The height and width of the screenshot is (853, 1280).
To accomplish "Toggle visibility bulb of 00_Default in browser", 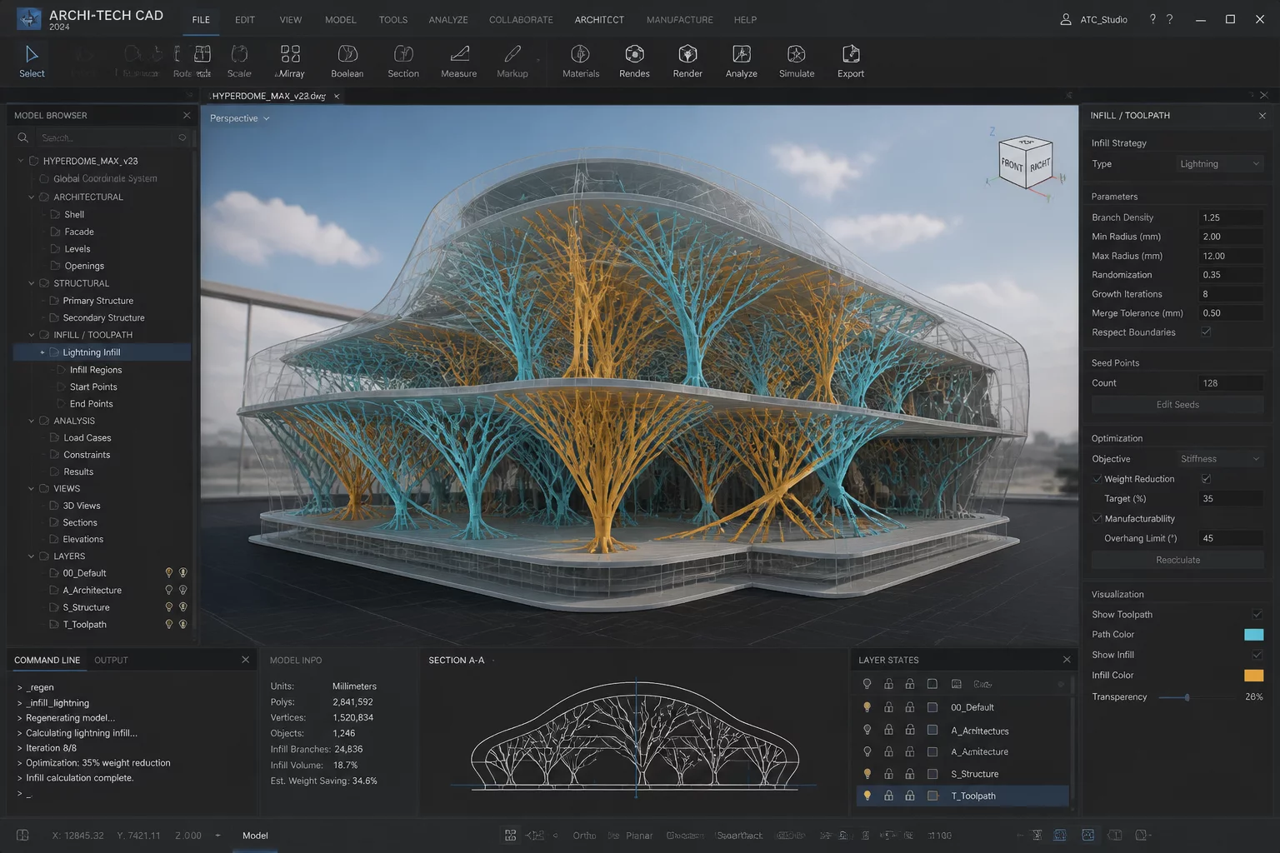I will [x=169, y=573].
